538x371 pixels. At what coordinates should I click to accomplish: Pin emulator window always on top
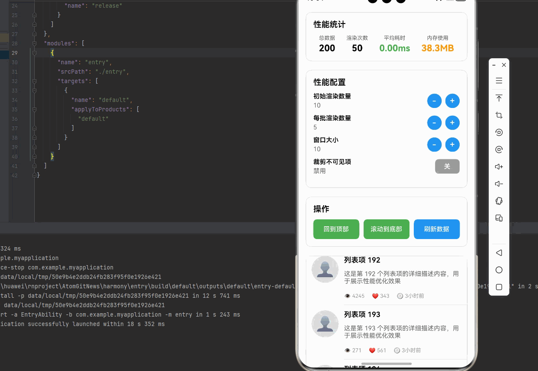pos(499,98)
